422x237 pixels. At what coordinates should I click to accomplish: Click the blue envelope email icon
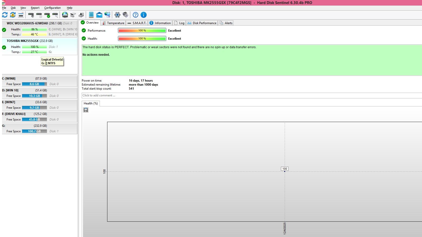coord(99,15)
